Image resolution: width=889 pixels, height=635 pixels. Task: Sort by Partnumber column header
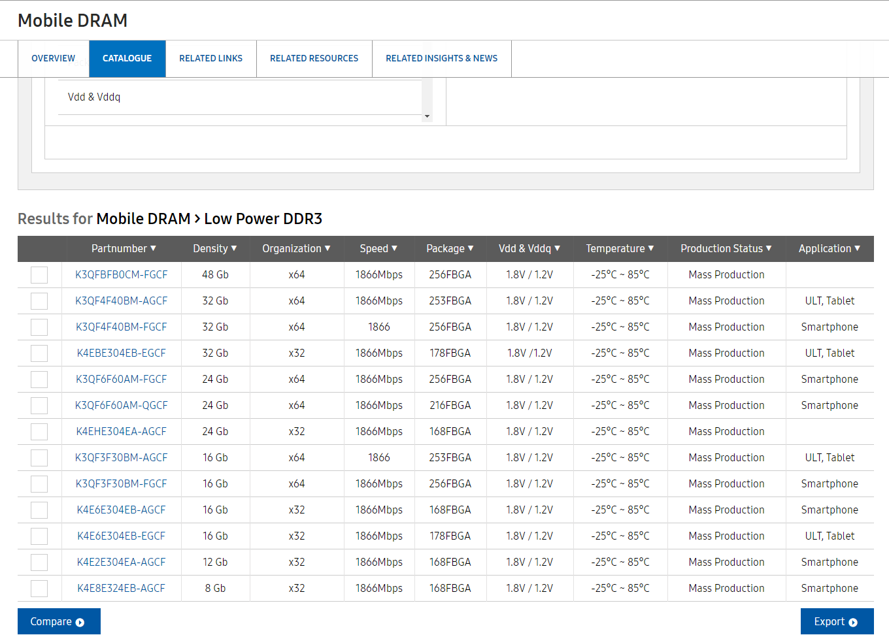click(x=124, y=249)
